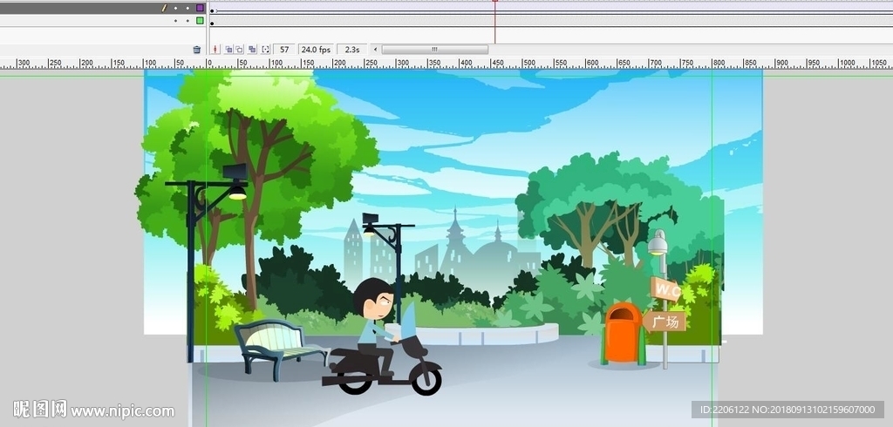Enable Onion Skin Outlines
This screenshot has width=893, height=427.
tap(239, 50)
